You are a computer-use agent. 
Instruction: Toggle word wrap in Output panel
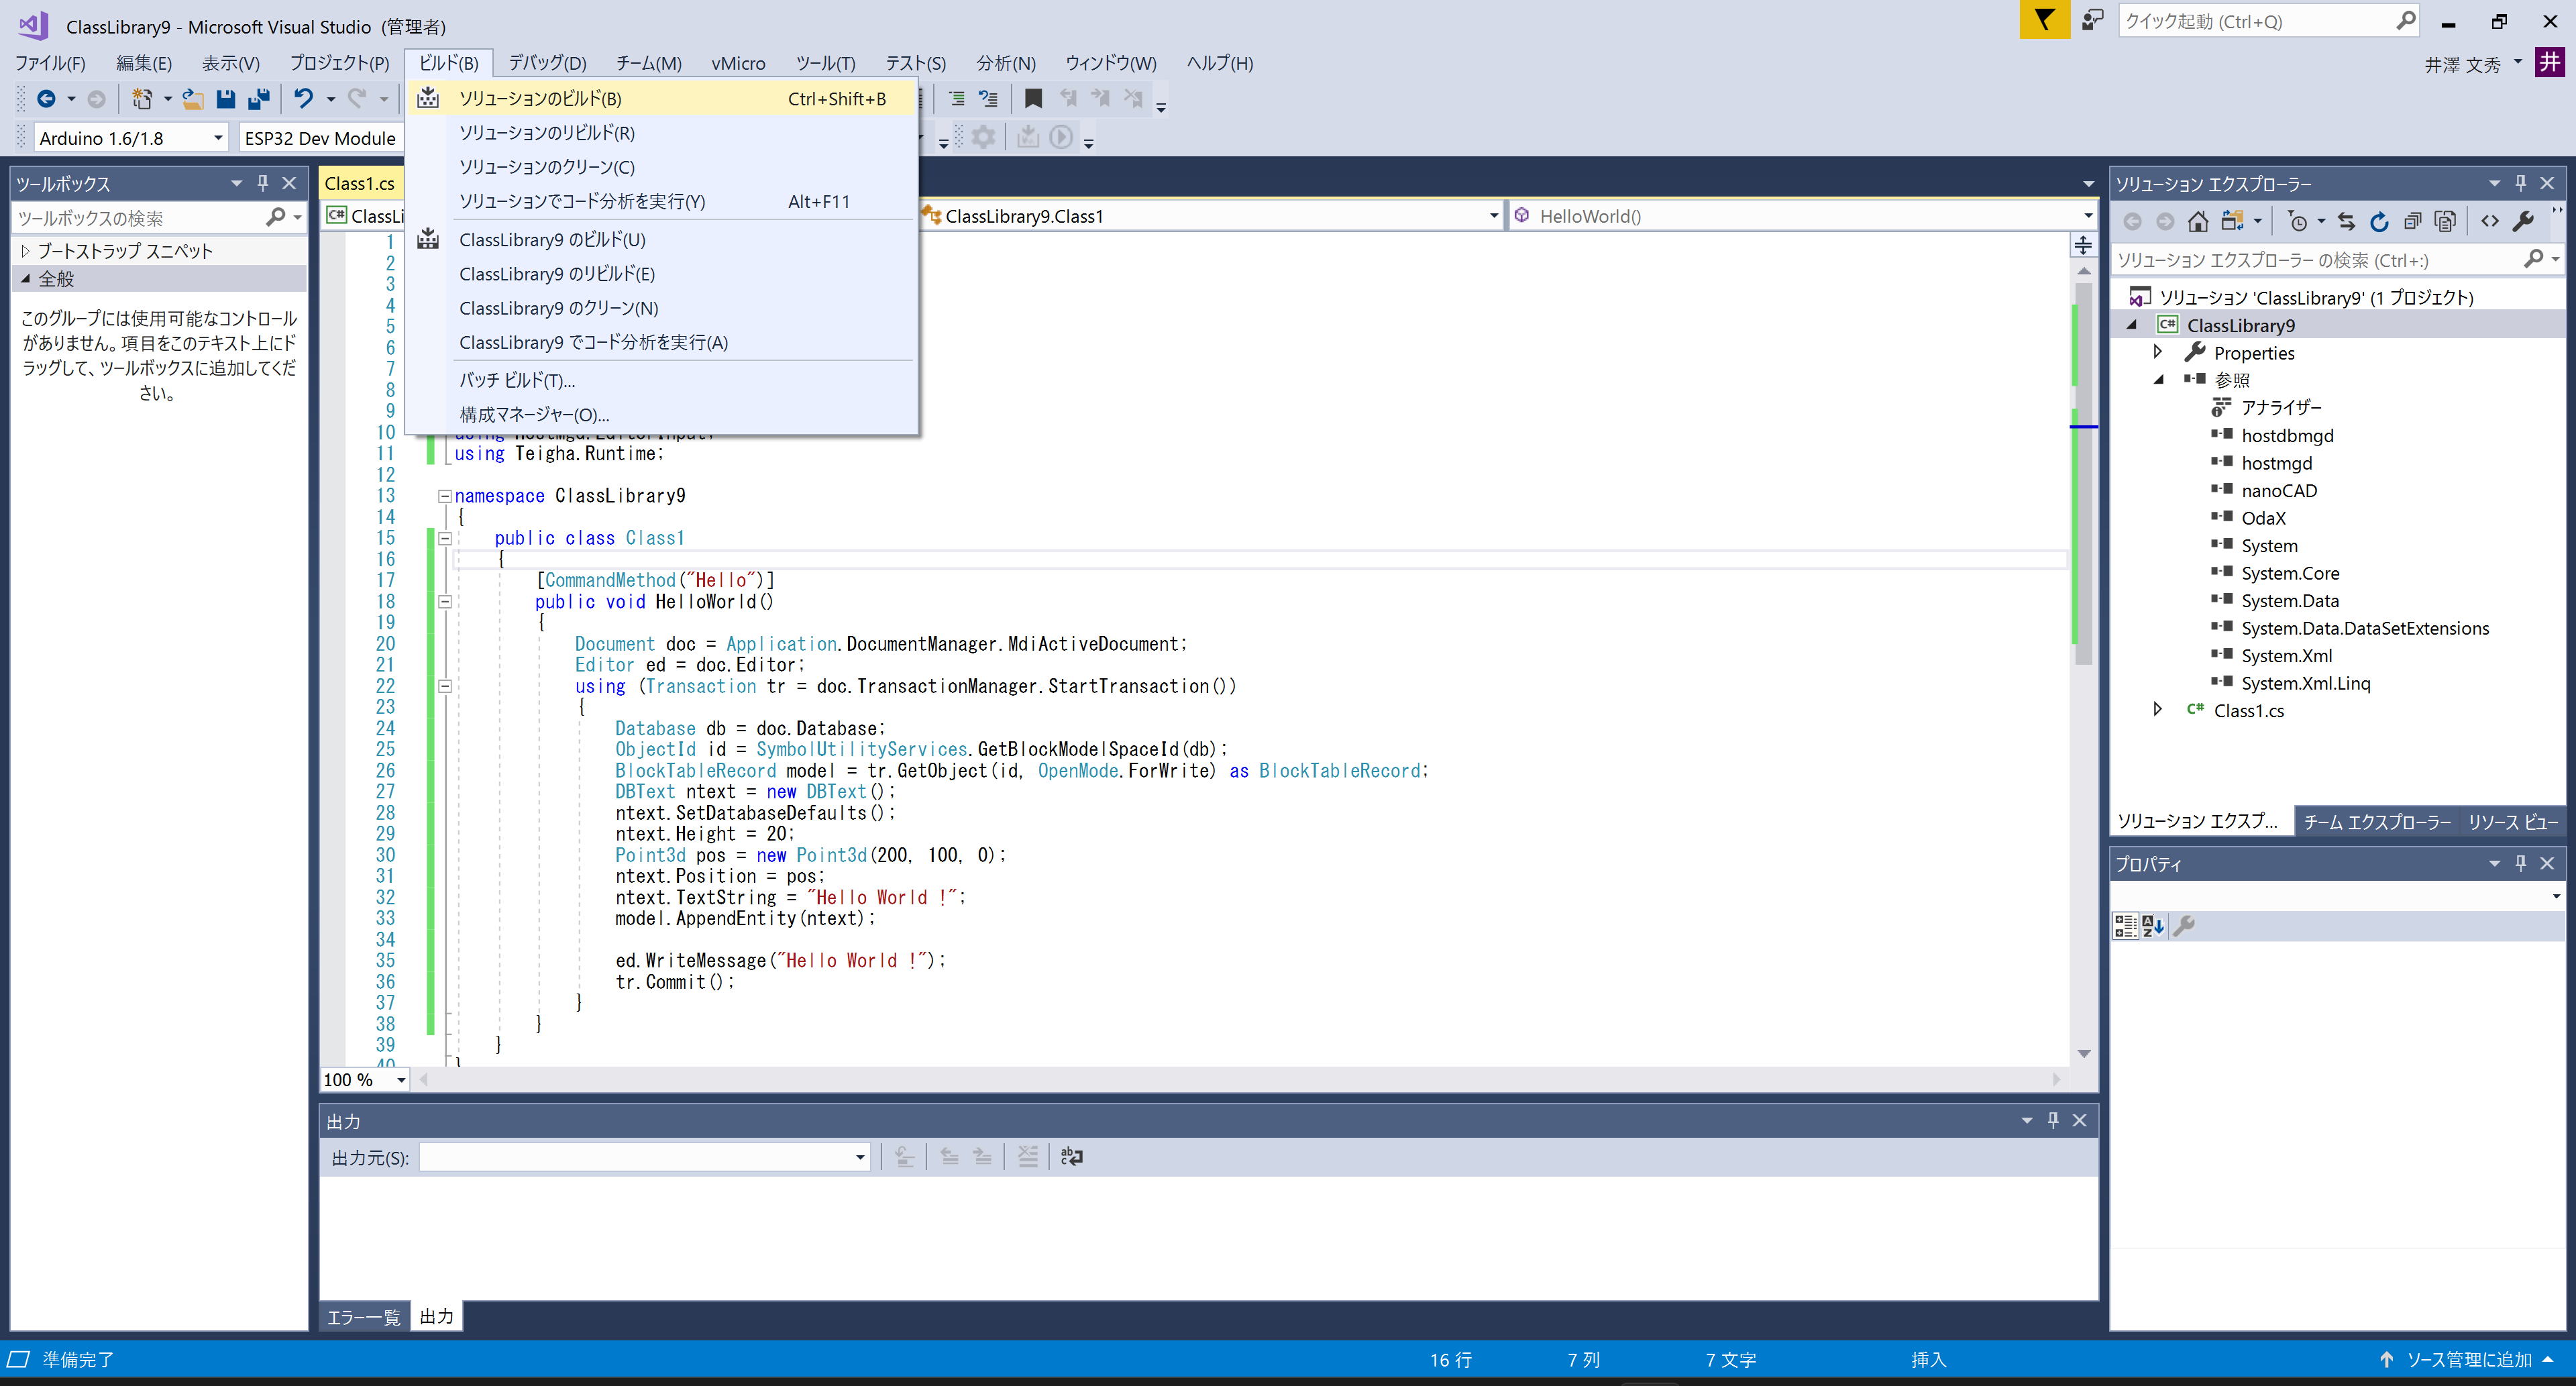pyautogui.click(x=1071, y=1157)
